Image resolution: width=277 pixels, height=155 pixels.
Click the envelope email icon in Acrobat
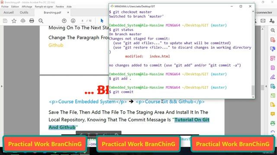tap(263, 21)
